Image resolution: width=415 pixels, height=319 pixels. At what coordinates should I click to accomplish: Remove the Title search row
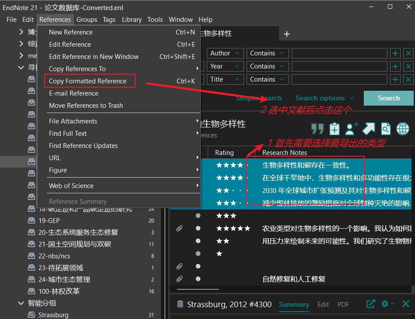pyautogui.click(x=408, y=79)
